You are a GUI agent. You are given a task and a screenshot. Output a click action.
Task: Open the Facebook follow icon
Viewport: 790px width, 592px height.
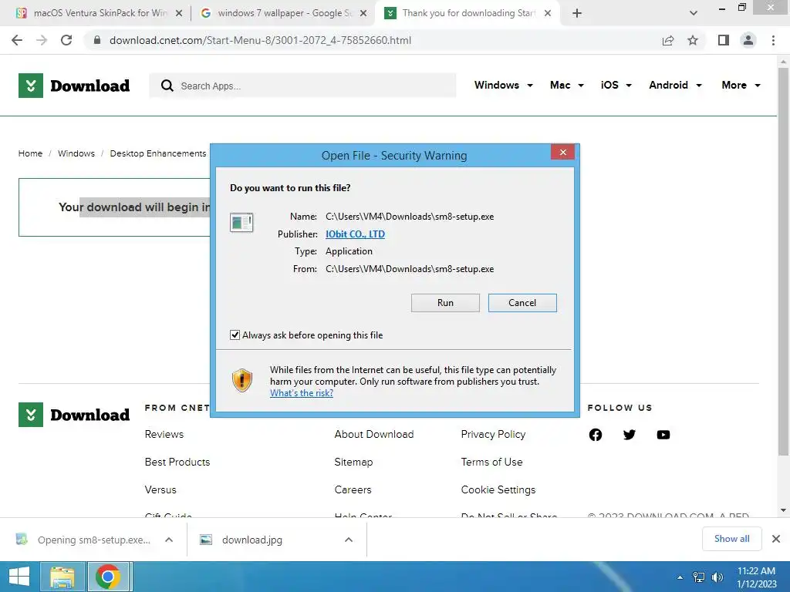[596, 435]
